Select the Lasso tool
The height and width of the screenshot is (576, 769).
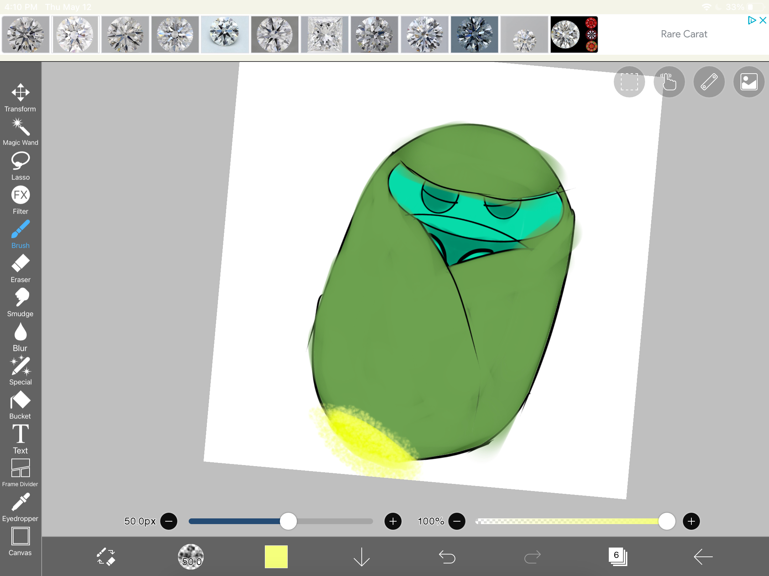pyautogui.click(x=20, y=166)
